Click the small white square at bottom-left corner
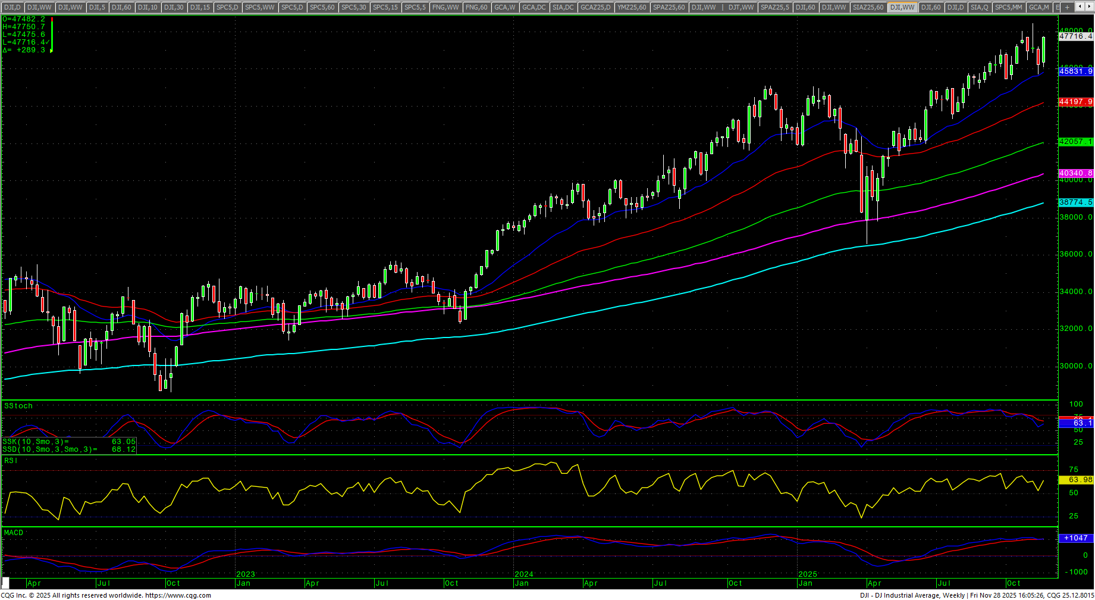 (x=5, y=583)
